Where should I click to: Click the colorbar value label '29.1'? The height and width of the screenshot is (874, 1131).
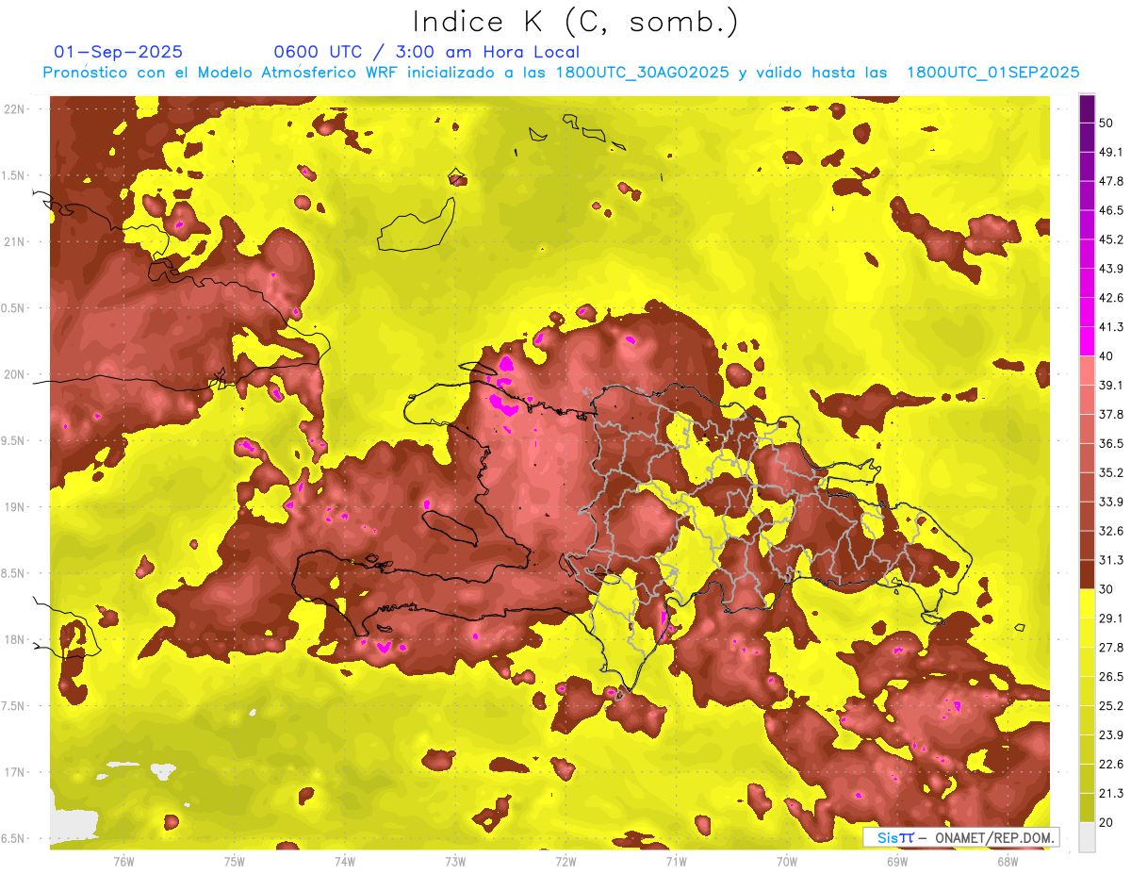pos(1111,618)
